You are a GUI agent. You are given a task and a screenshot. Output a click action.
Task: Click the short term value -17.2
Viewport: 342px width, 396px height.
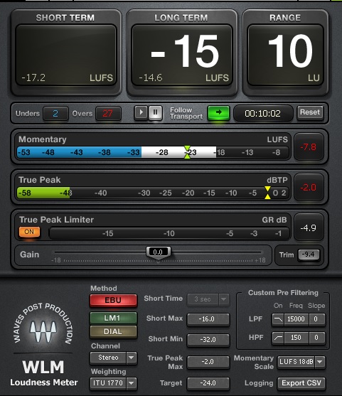pyautogui.click(x=33, y=77)
